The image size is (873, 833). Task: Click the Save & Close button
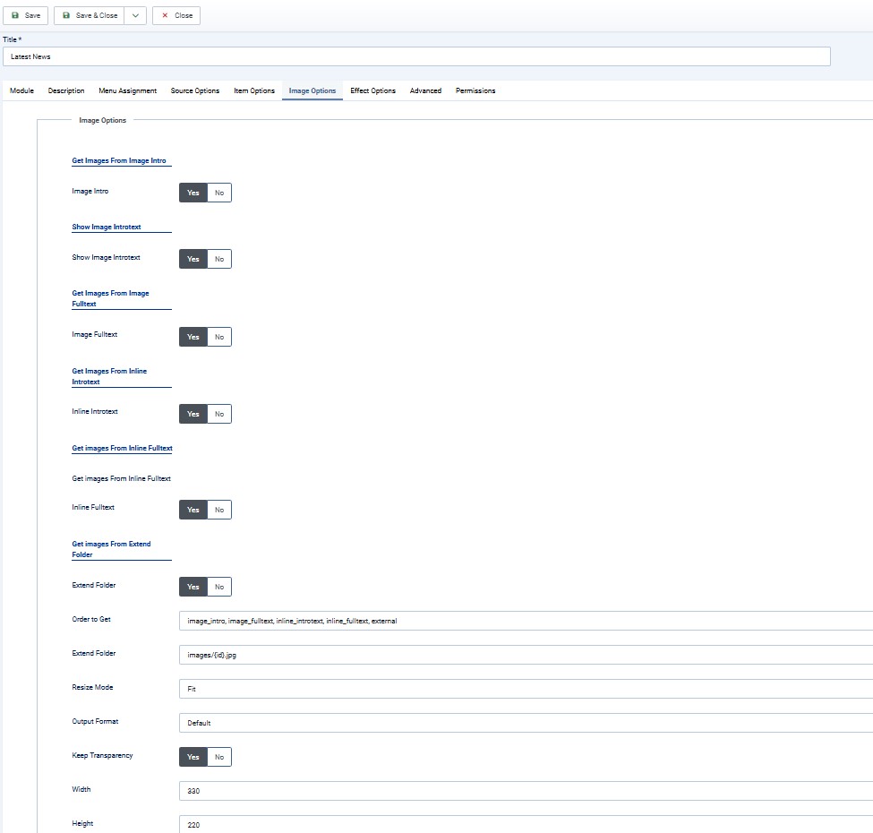[x=90, y=15]
